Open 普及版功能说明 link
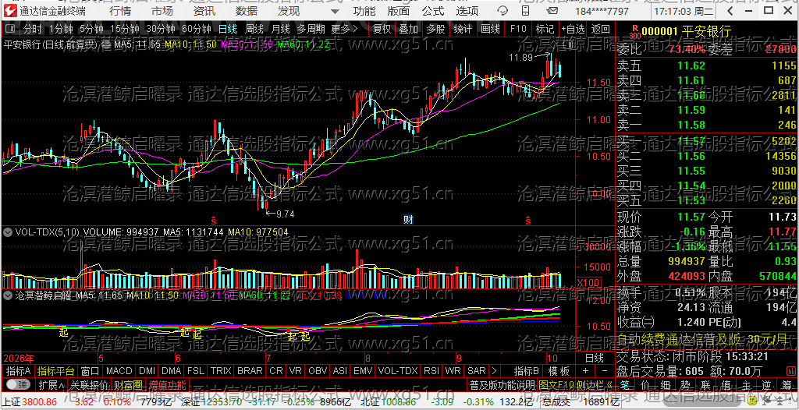This screenshot has width=799, height=410. (x=502, y=384)
